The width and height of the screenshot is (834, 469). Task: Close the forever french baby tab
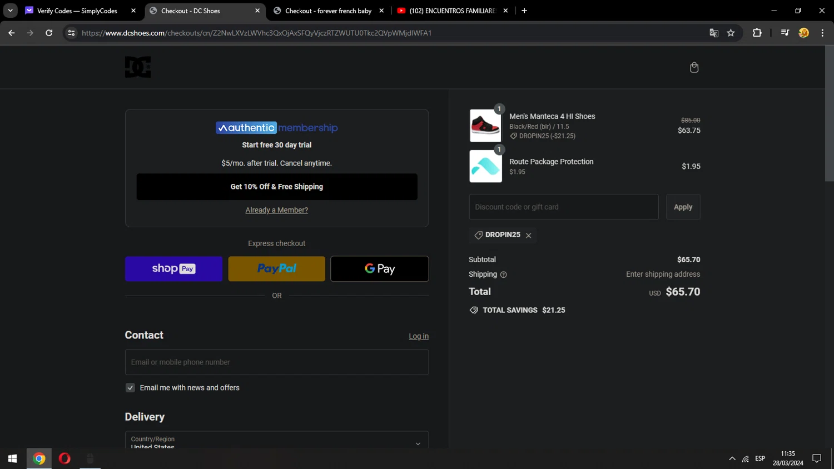[x=381, y=11]
